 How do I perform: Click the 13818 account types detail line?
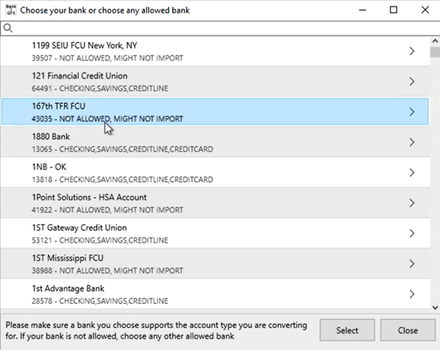123,180
